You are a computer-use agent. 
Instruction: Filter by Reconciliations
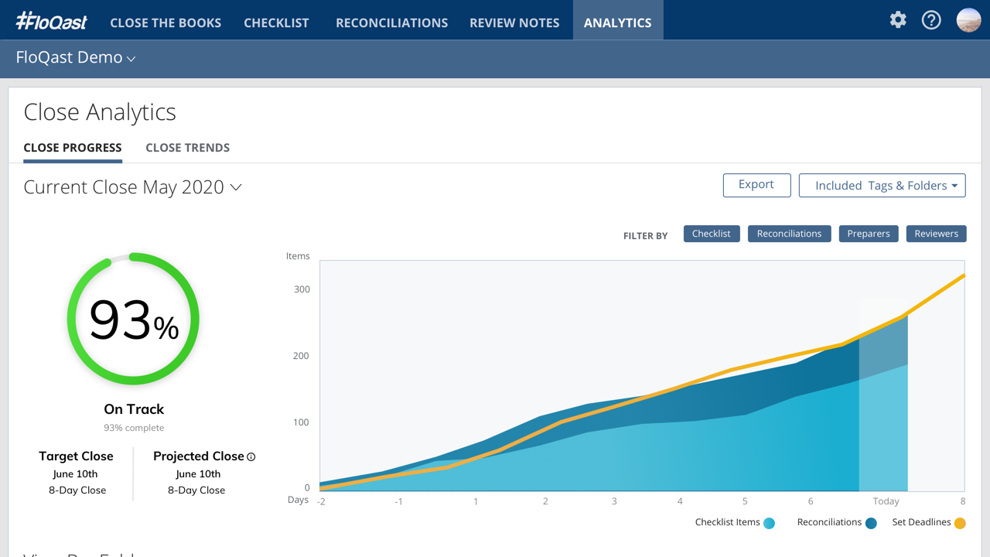point(789,234)
